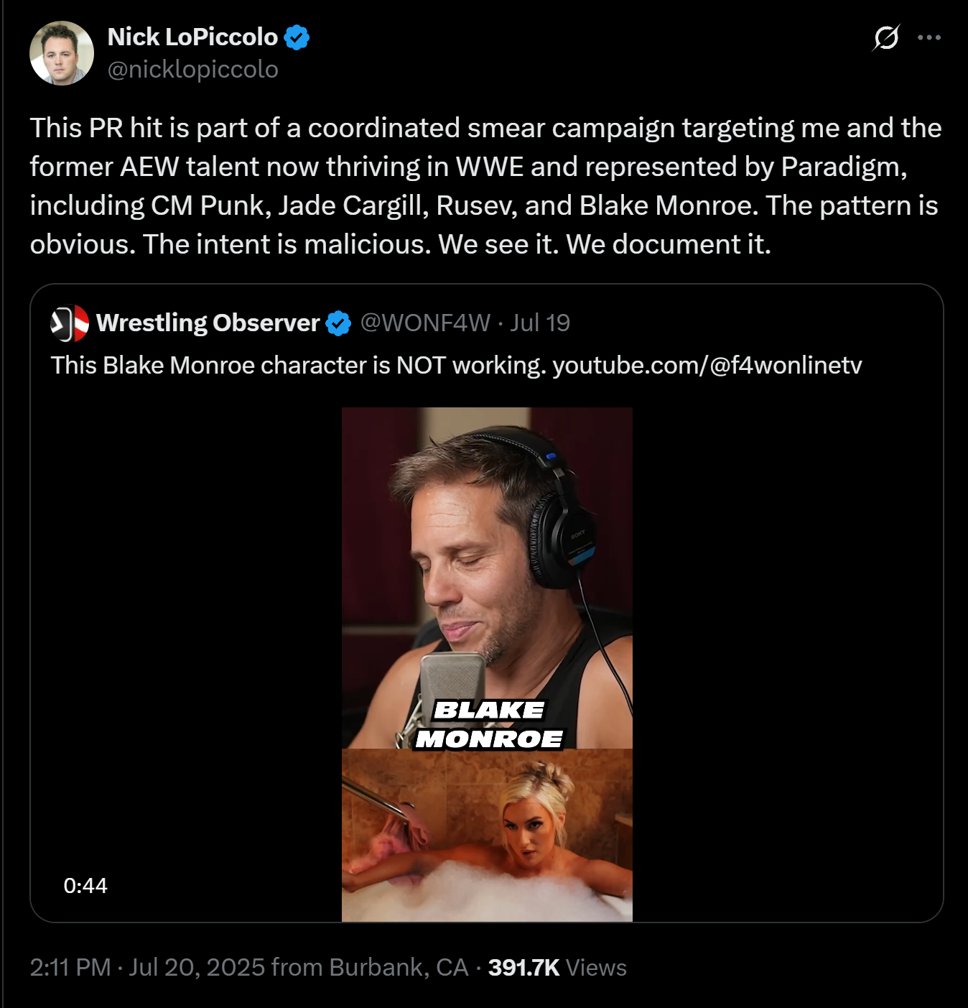
Task: Click the @nicklopiccolo handle
Action: (x=192, y=70)
